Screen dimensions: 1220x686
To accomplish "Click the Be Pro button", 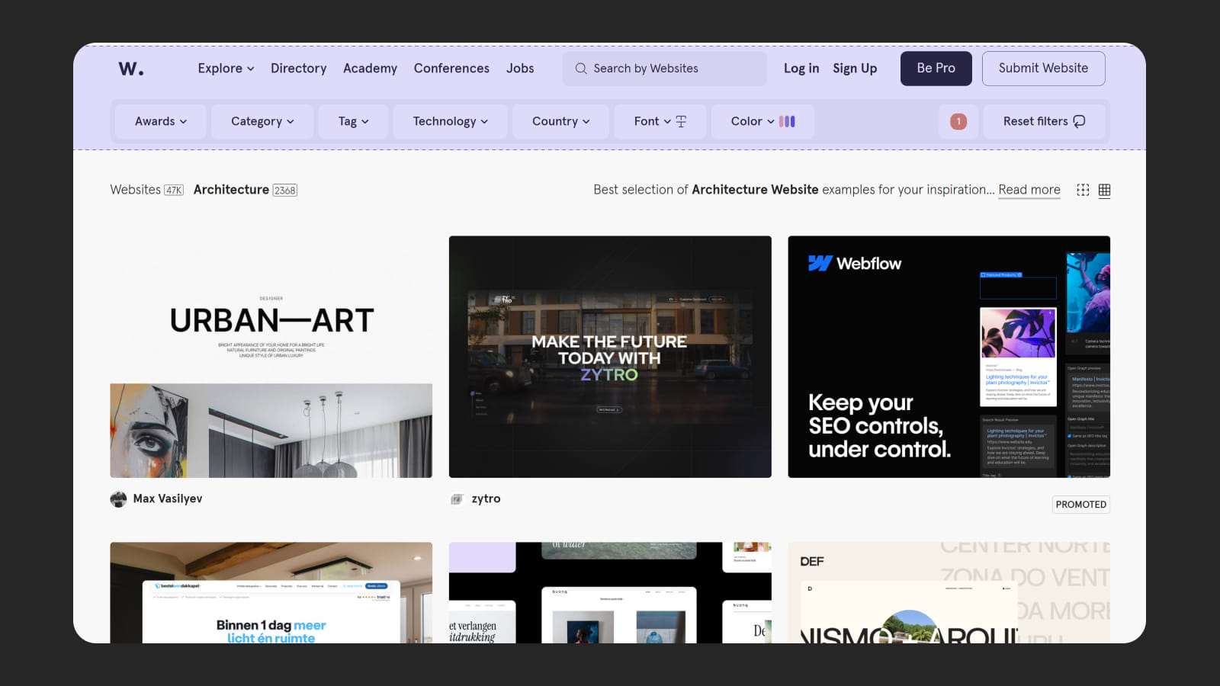I will [x=936, y=69].
